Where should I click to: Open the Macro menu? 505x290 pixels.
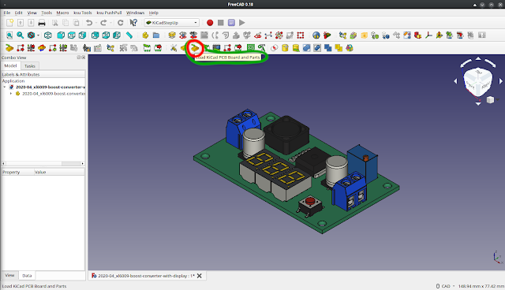click(x=62, y=13)
